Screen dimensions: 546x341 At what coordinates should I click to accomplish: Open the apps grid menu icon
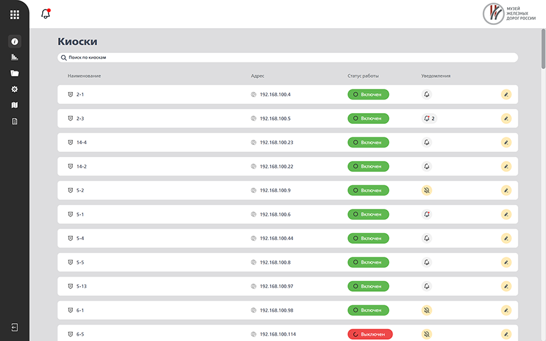[15, 15]
